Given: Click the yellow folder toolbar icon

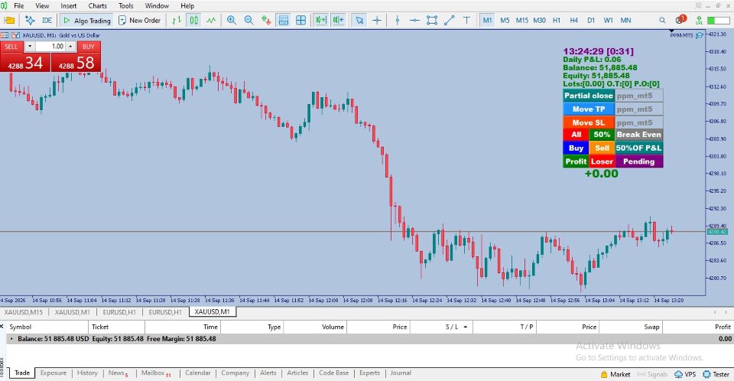Looking at the screenshot, I should tap(9, 20).
